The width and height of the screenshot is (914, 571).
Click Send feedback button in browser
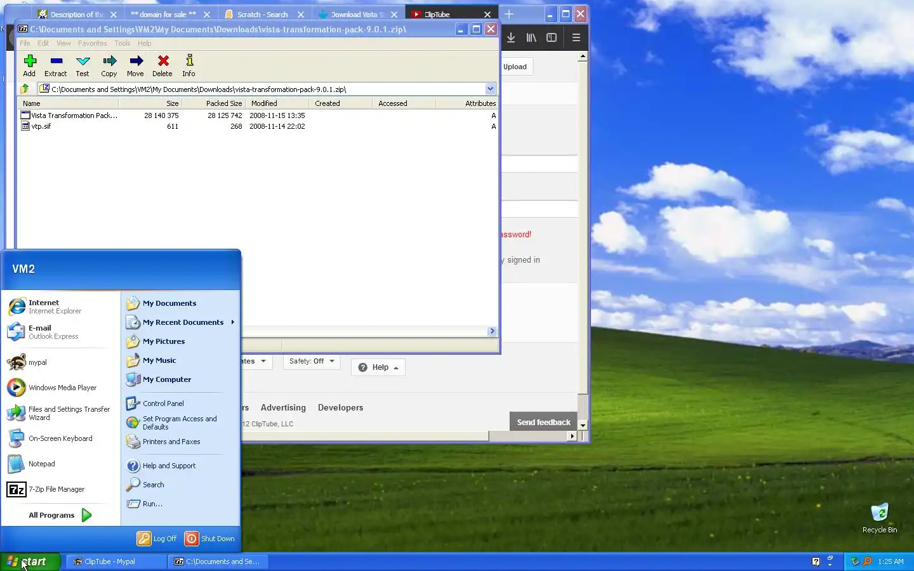click(x=543, y=422)
